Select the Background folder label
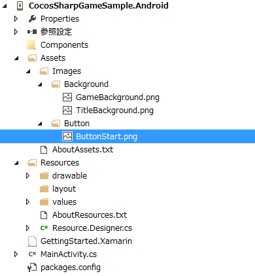The height and width of the screenshot is (276, 255). 86,84
